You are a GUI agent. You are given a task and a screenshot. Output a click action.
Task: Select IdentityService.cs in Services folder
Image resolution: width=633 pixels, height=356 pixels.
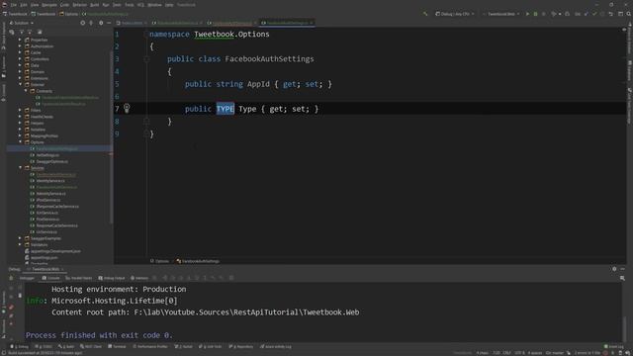[x=50, y=181]
